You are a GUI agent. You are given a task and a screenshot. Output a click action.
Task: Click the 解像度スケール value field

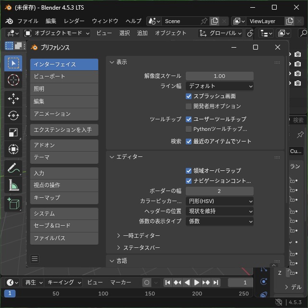point(219,76)
